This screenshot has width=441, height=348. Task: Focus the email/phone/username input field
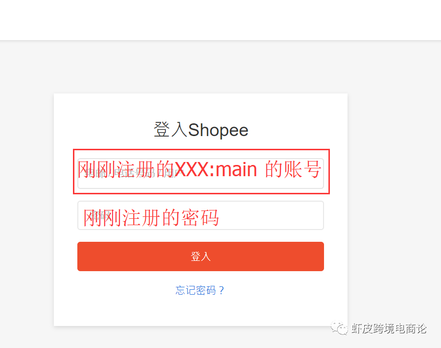[201, 173]
